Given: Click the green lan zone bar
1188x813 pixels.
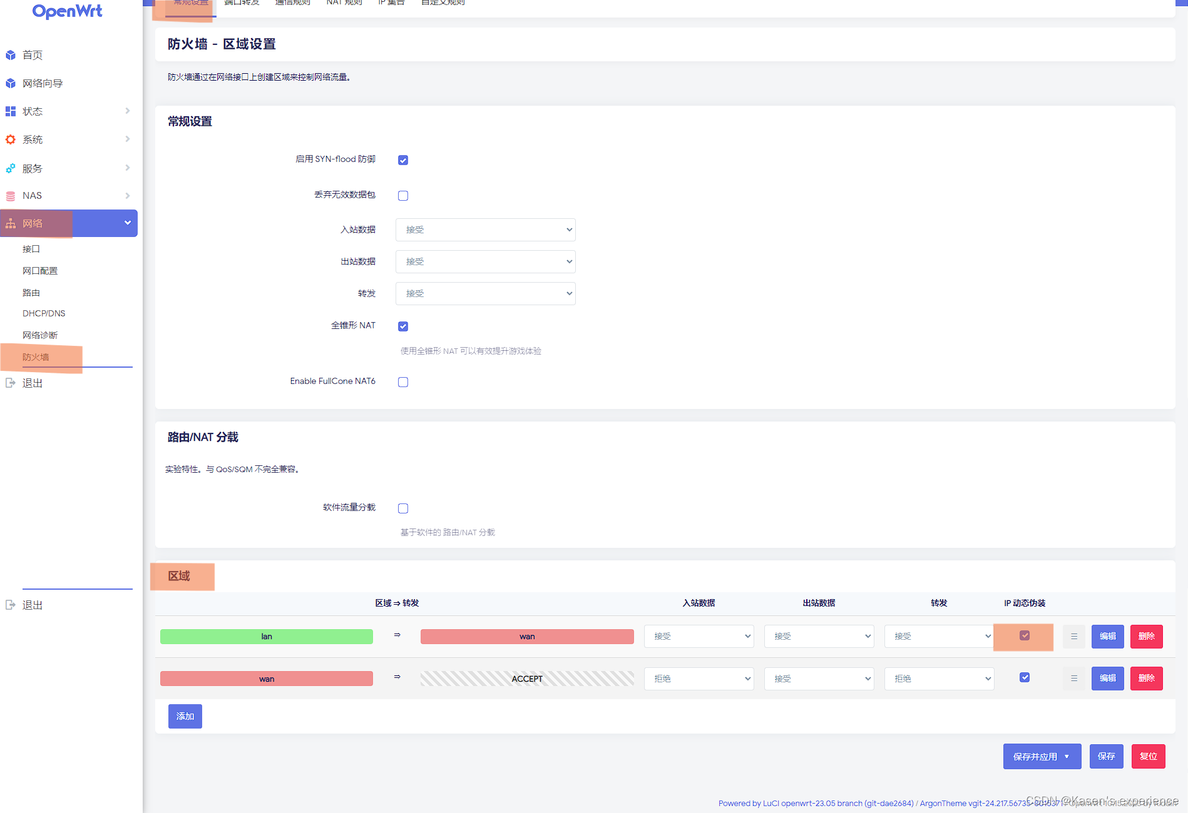Looking at the screenshot, I should coord(267,637).
